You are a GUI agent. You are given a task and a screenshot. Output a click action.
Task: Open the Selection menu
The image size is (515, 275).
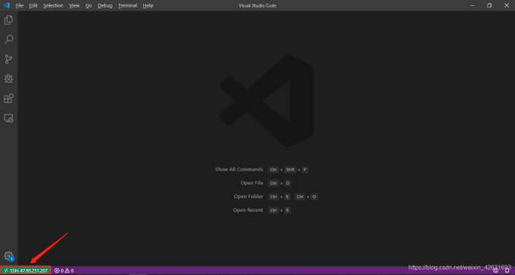(53, 5)
